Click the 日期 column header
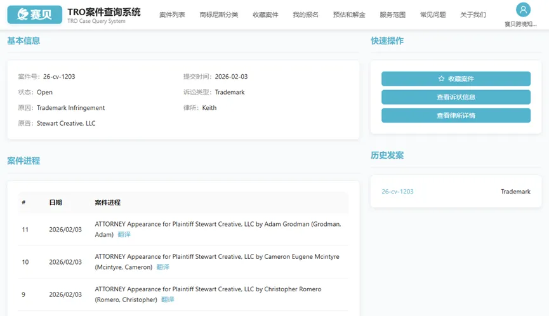Image resolution: width=549 pixels, height=316 pixels. point(55,202)
